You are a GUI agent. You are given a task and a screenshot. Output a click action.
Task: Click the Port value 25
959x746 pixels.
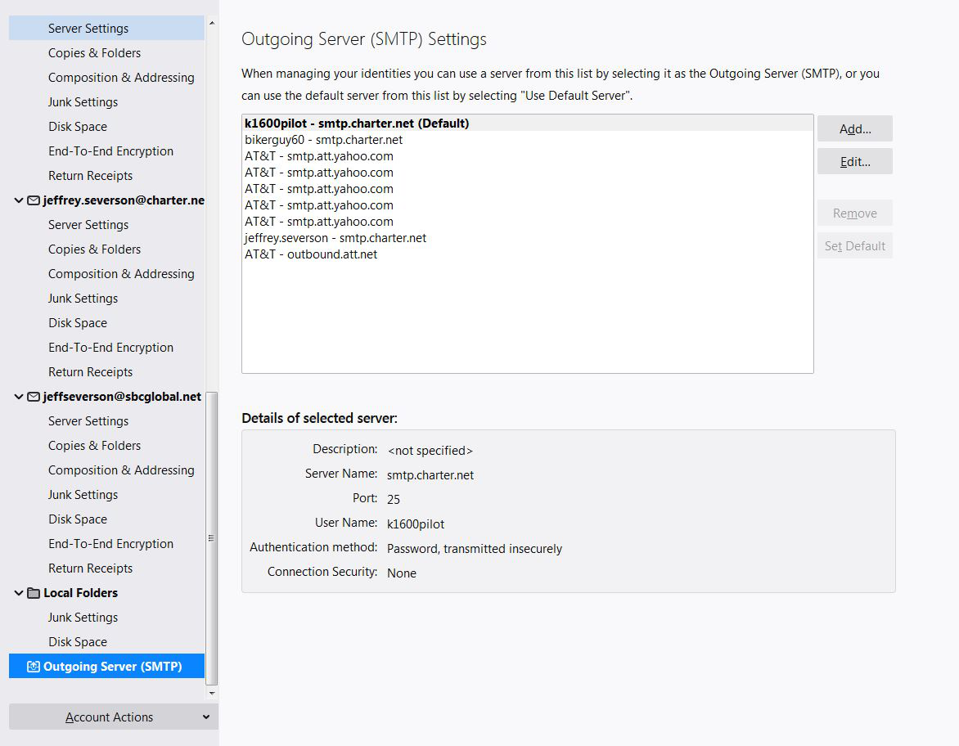point(394,500)
